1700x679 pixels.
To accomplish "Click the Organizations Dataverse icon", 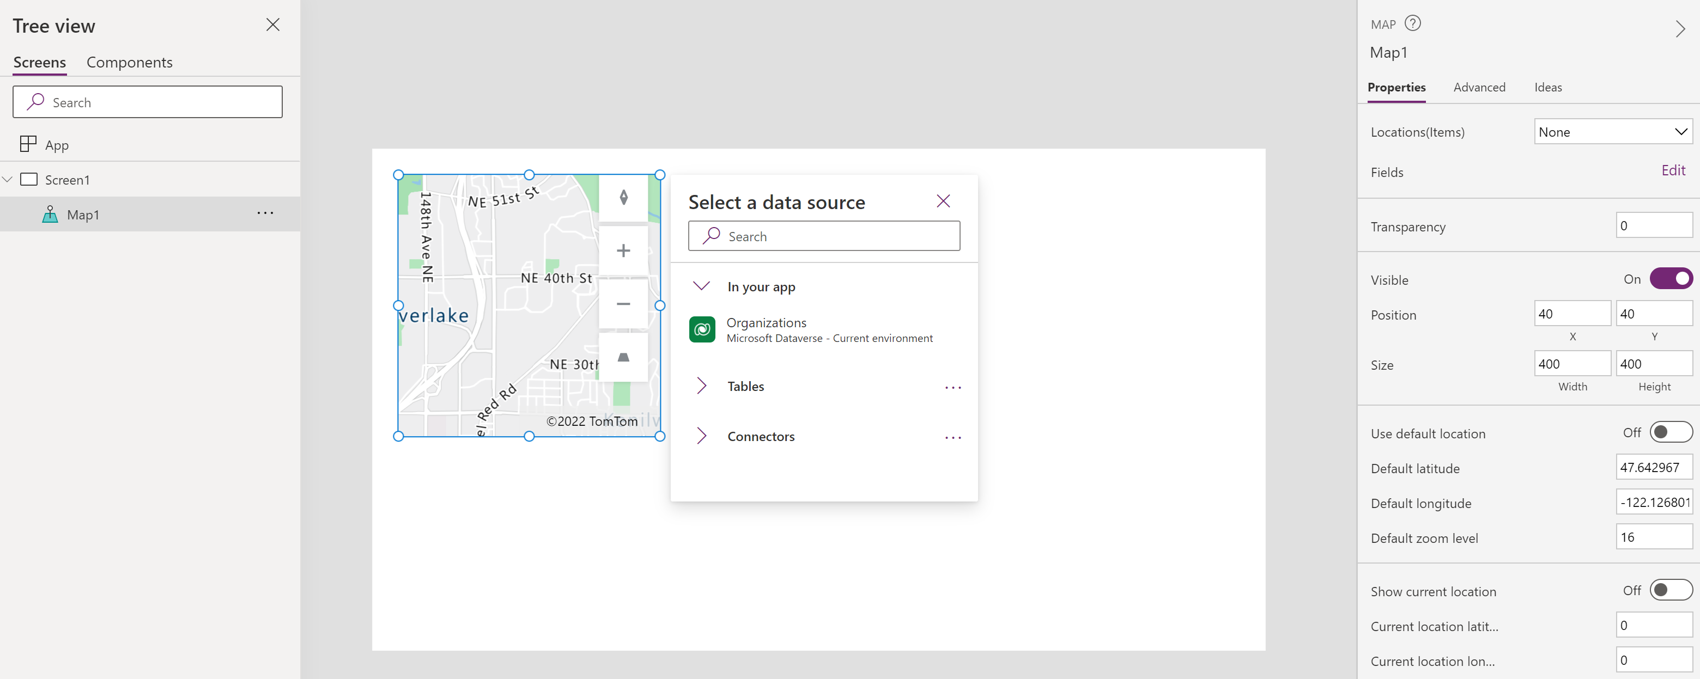I will coord(702,331).
